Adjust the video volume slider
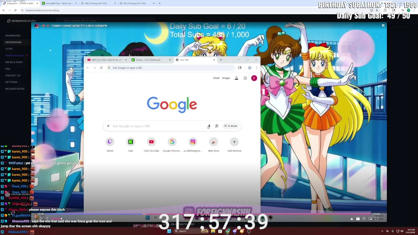Screen dimensions: 418x235 (56, 219)
